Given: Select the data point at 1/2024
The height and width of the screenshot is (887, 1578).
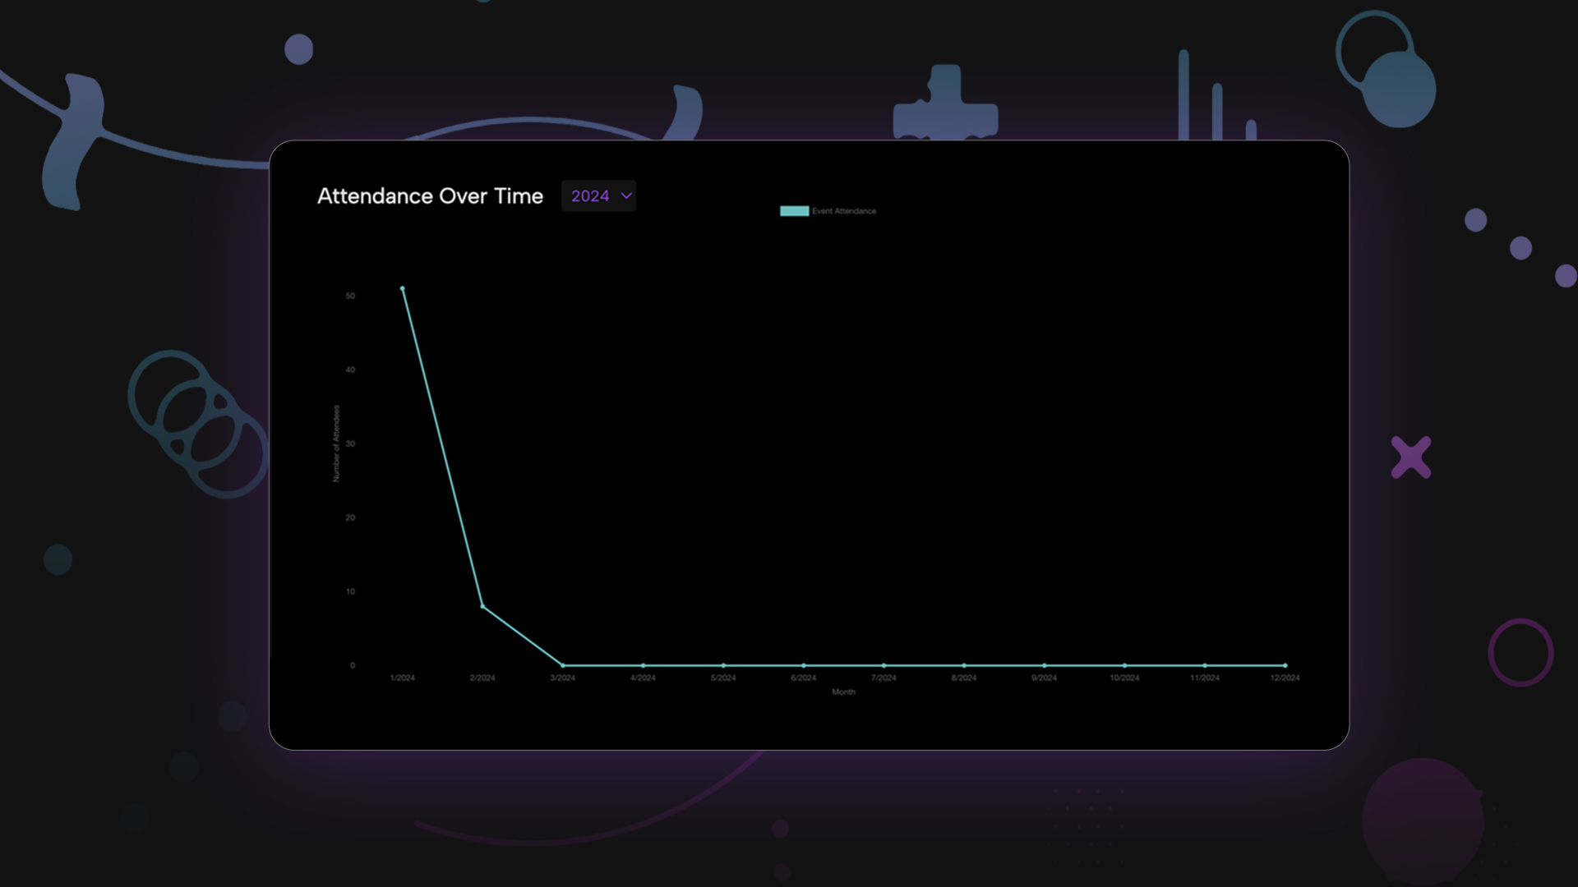Looking at the screenshot, I should tap(402, 288).
